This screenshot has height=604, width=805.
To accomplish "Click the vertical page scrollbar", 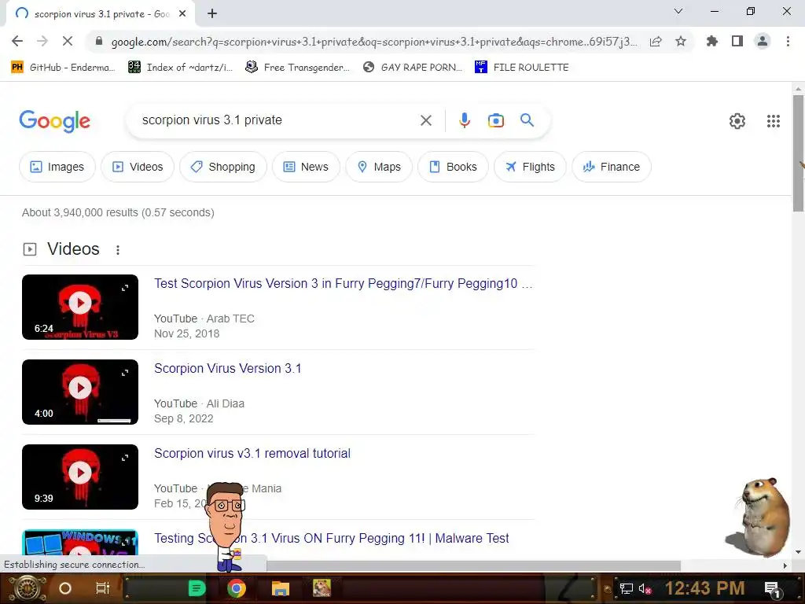I will point(798,153).
